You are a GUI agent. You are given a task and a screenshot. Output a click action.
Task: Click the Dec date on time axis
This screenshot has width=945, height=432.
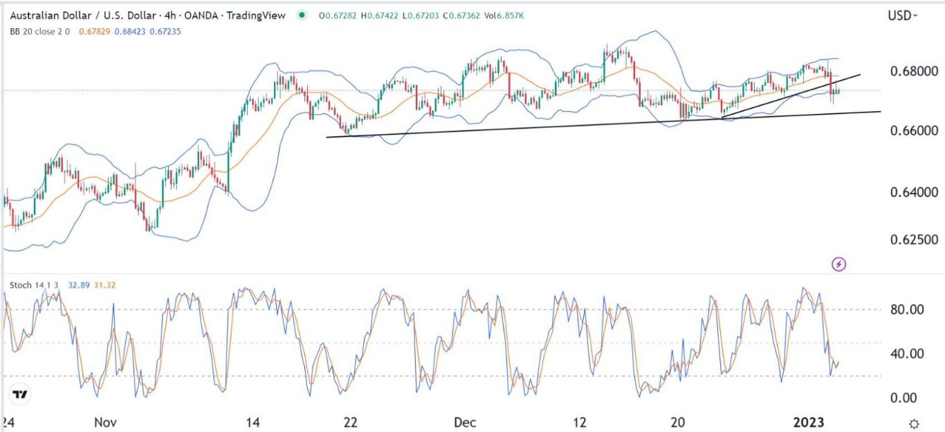(465, 422)
